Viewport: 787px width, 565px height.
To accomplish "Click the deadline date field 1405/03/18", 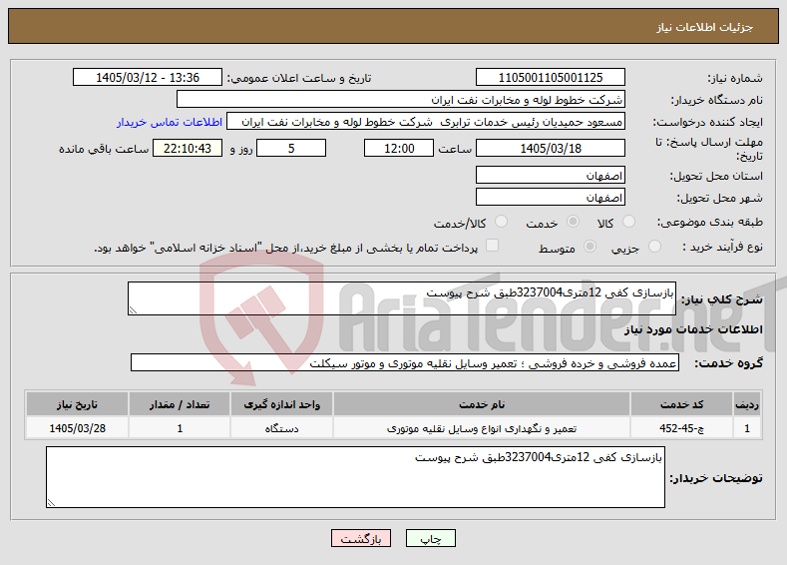I will point(550,148).
